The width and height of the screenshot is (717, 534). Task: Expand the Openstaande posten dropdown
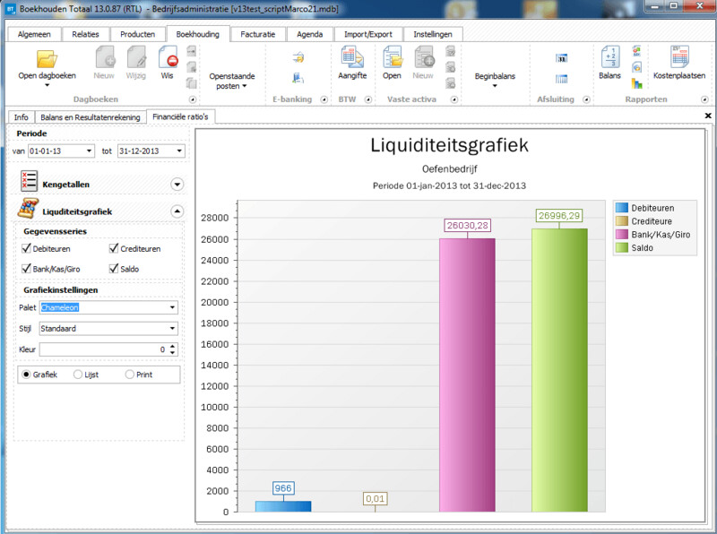point(244,86)
